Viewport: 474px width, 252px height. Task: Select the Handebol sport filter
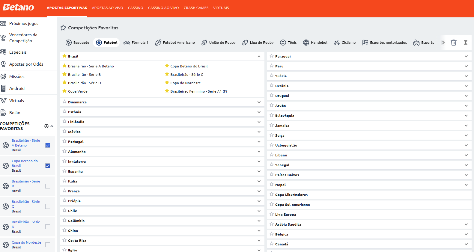point(315,43)
